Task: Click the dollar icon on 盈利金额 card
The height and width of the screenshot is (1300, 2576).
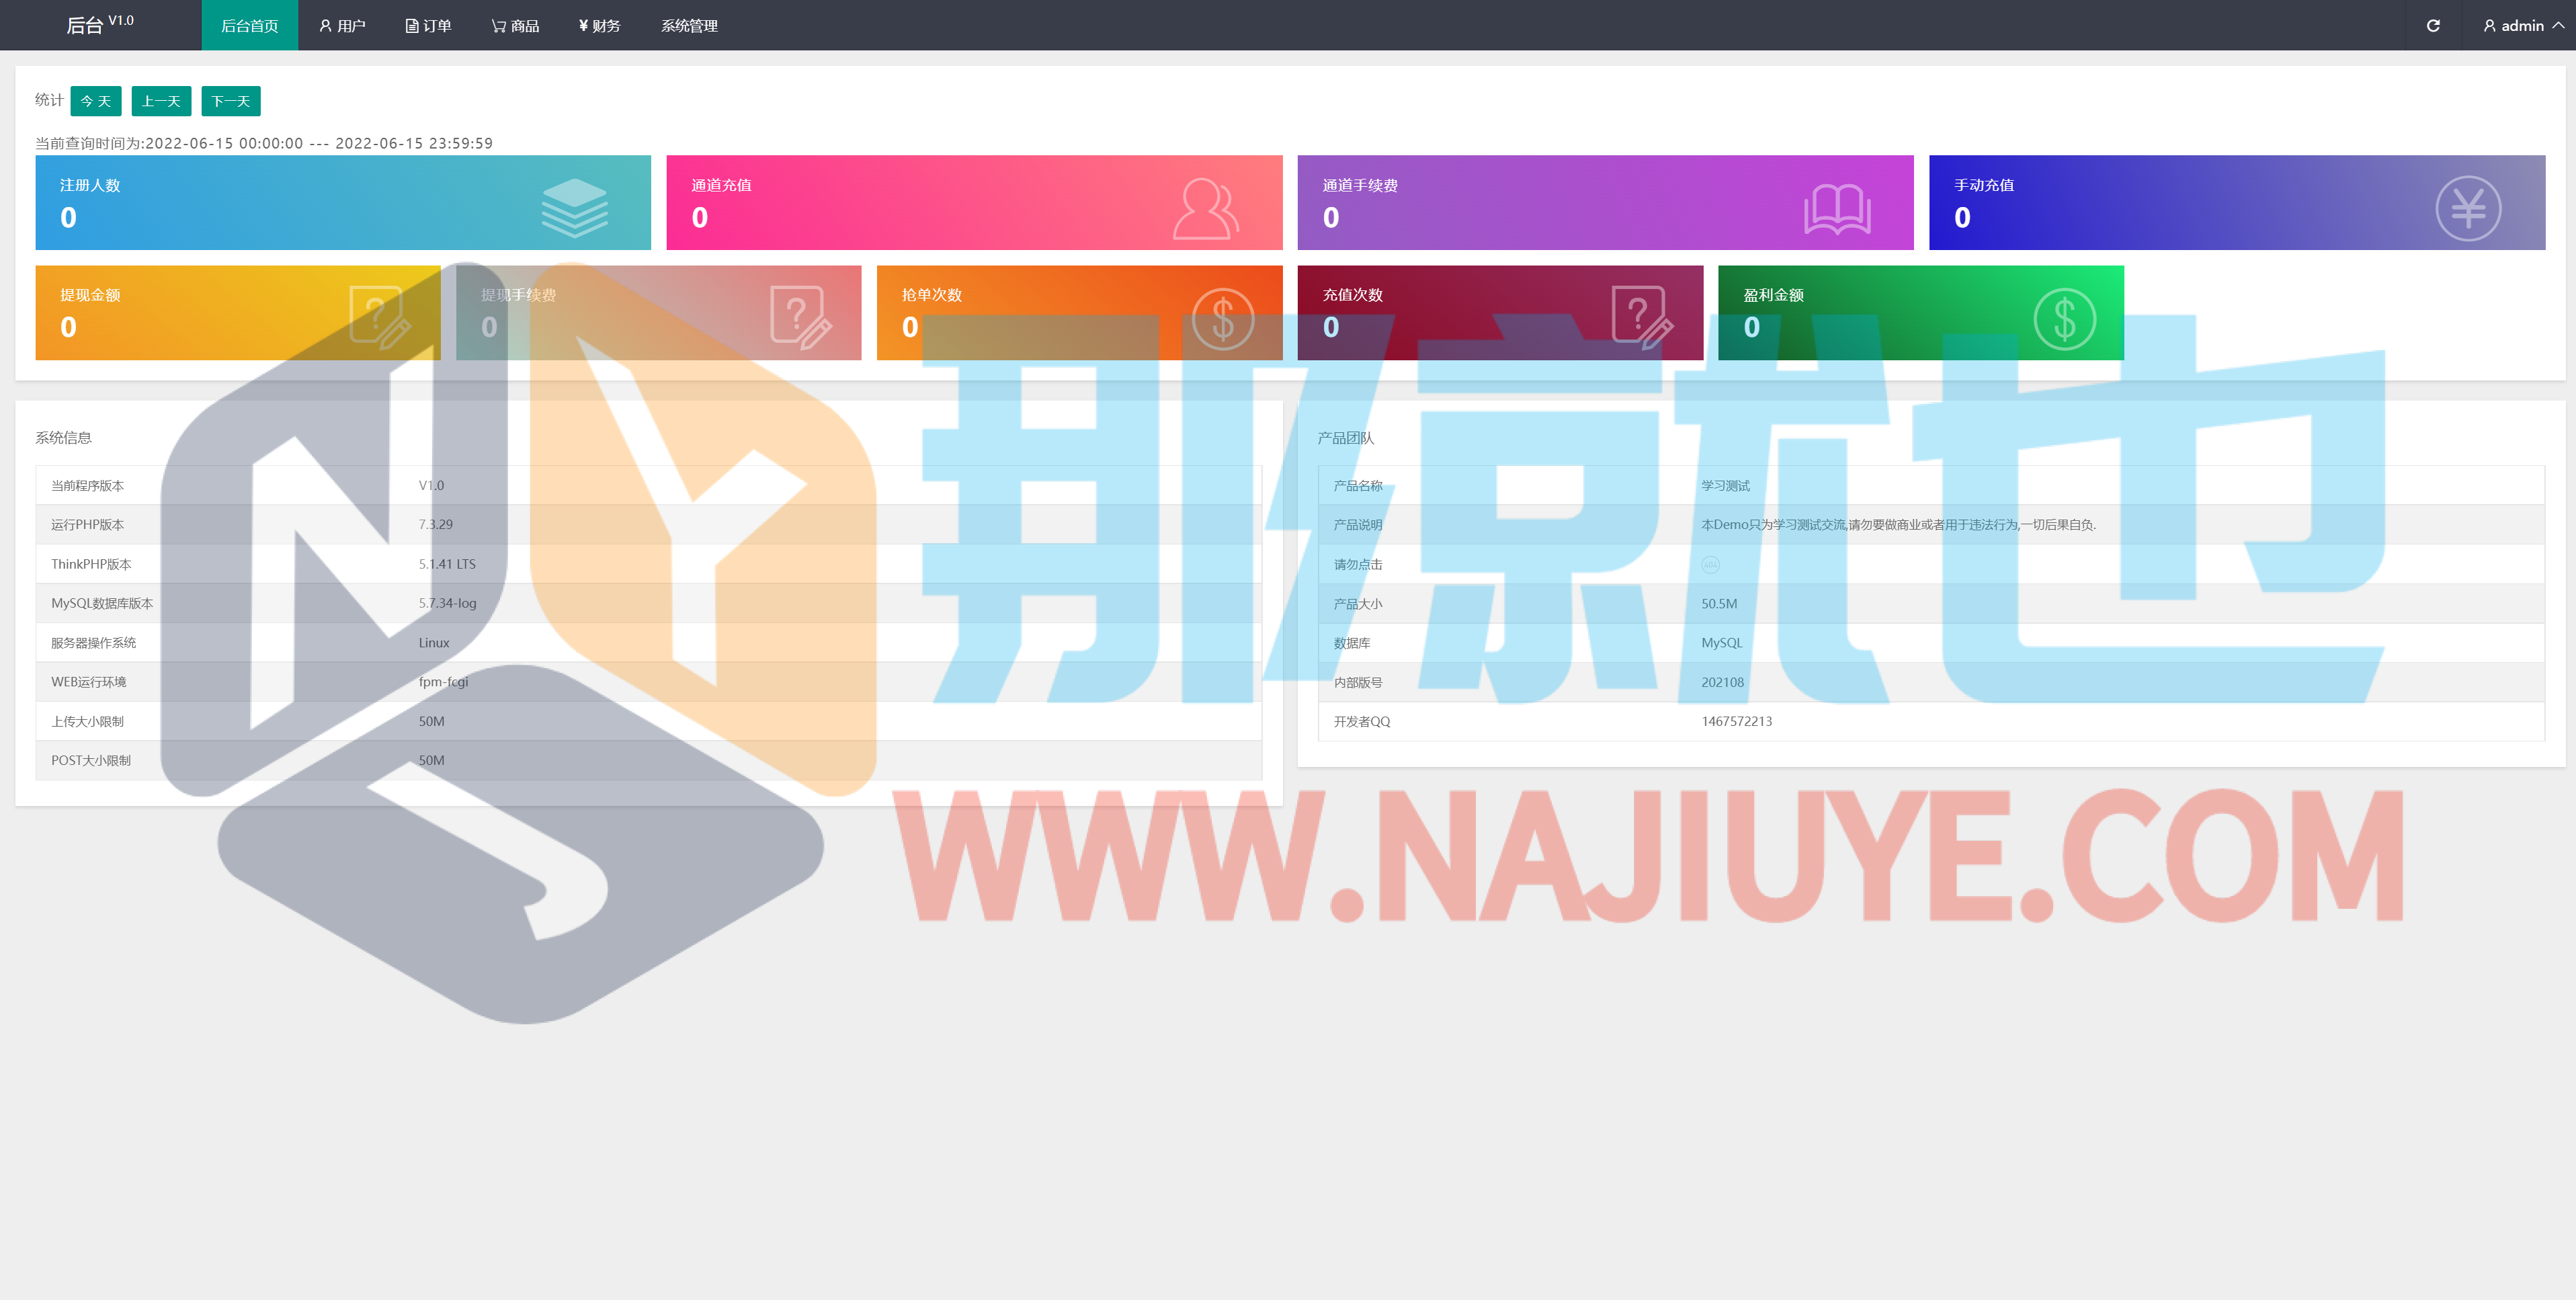Action: click(x=2064, y=319)
